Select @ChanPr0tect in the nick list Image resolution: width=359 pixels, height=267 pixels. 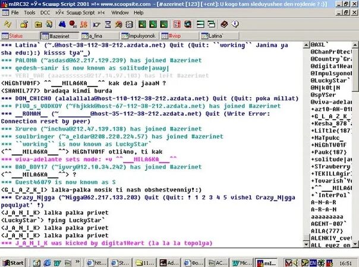pos(330,52)
